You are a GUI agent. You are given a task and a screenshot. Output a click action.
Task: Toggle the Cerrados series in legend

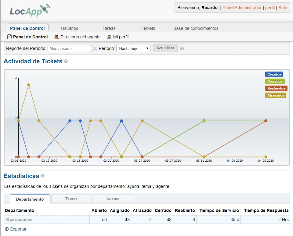[x=275, y=81]
